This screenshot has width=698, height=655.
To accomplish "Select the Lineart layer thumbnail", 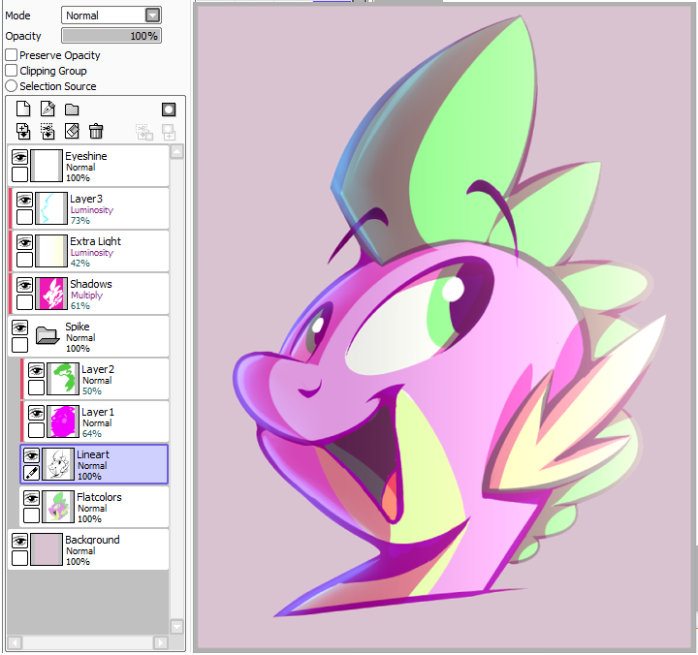I will click(x=58, y=464).
